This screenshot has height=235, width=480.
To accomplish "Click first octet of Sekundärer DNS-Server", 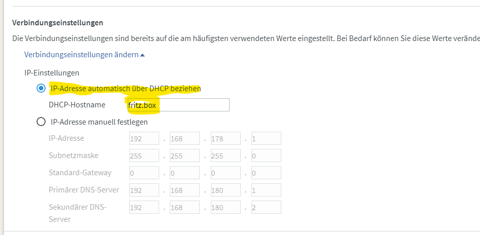I will [144, 207].
